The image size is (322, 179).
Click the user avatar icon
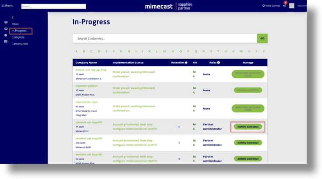[292, 6]
